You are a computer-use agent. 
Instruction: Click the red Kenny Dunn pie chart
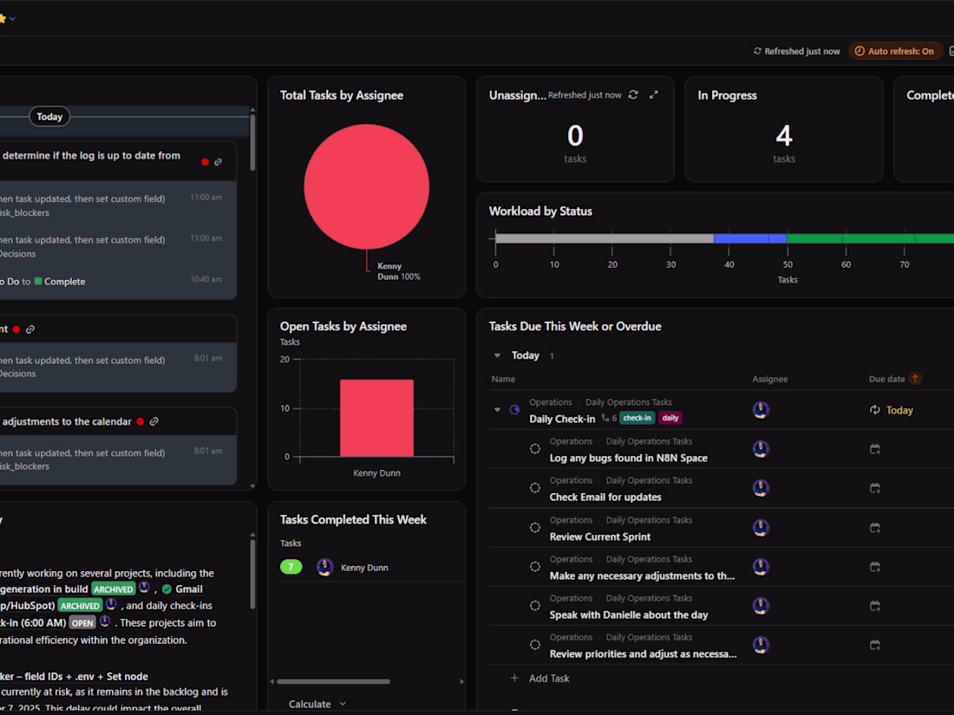366,186
